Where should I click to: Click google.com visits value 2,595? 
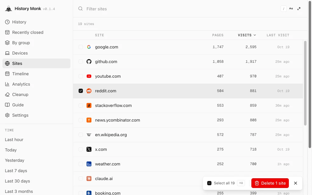pyautogui.click(x=251, y=47)
